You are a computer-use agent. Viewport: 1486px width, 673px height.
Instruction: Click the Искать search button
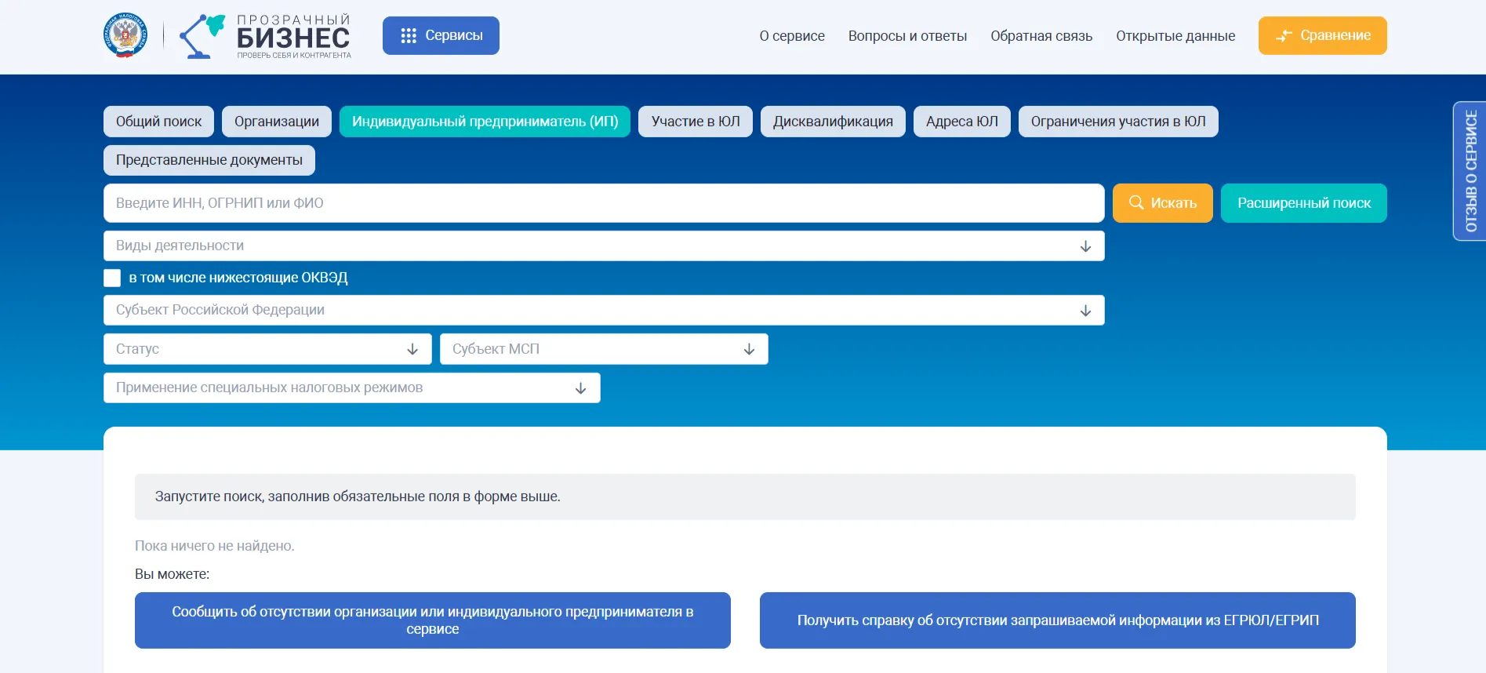1163,203
